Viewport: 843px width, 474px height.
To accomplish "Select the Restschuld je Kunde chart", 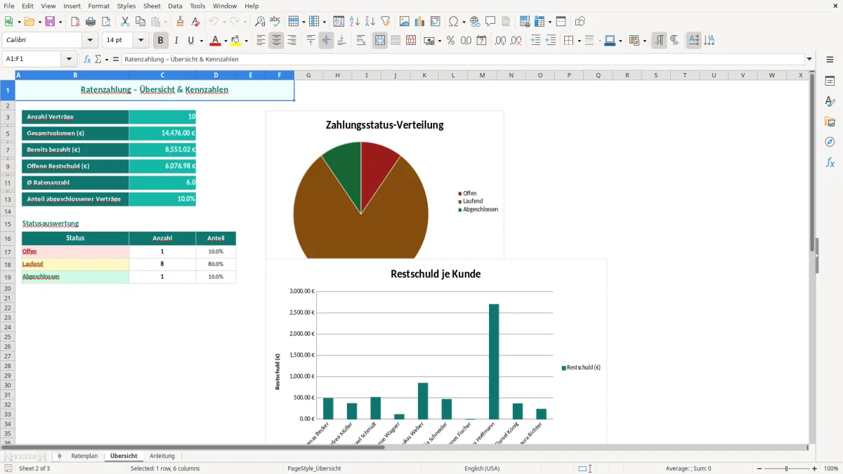I will coord(436,351).
